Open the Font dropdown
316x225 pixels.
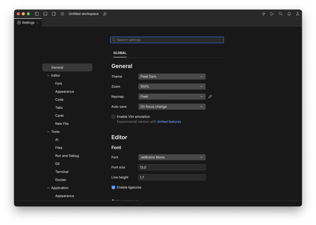coord(172,157)
